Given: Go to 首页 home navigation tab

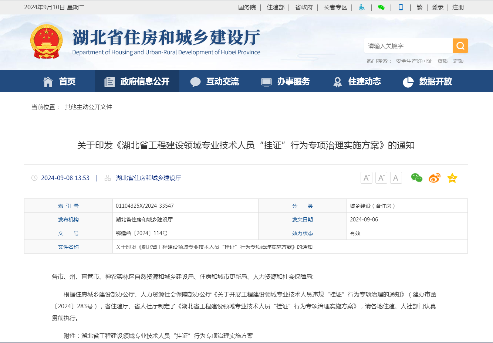Looking at the screenshot, I should pyautogui.click(x=59, y=81).
